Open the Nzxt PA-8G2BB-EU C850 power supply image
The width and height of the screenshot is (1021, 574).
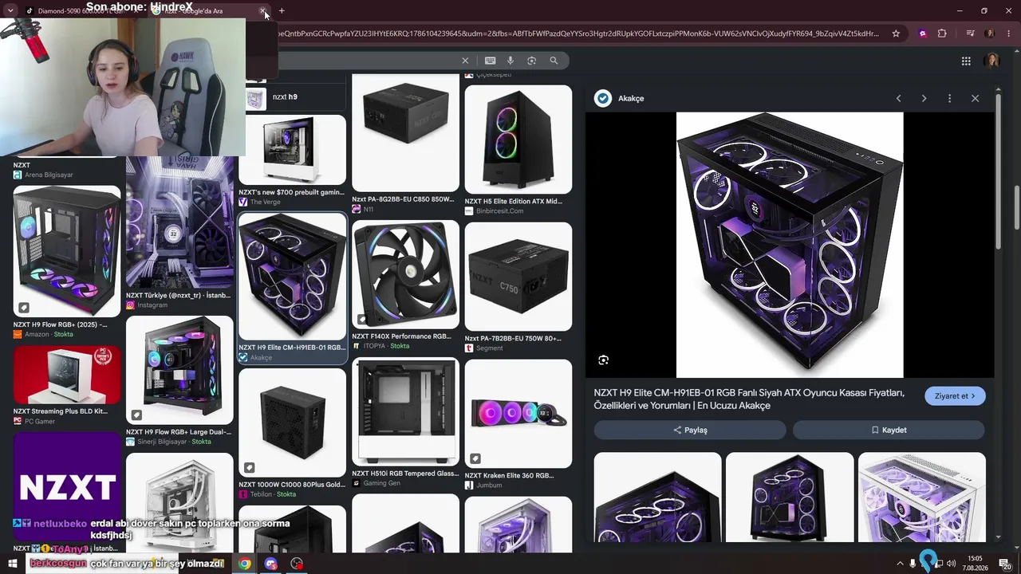(x=405, y=133)
